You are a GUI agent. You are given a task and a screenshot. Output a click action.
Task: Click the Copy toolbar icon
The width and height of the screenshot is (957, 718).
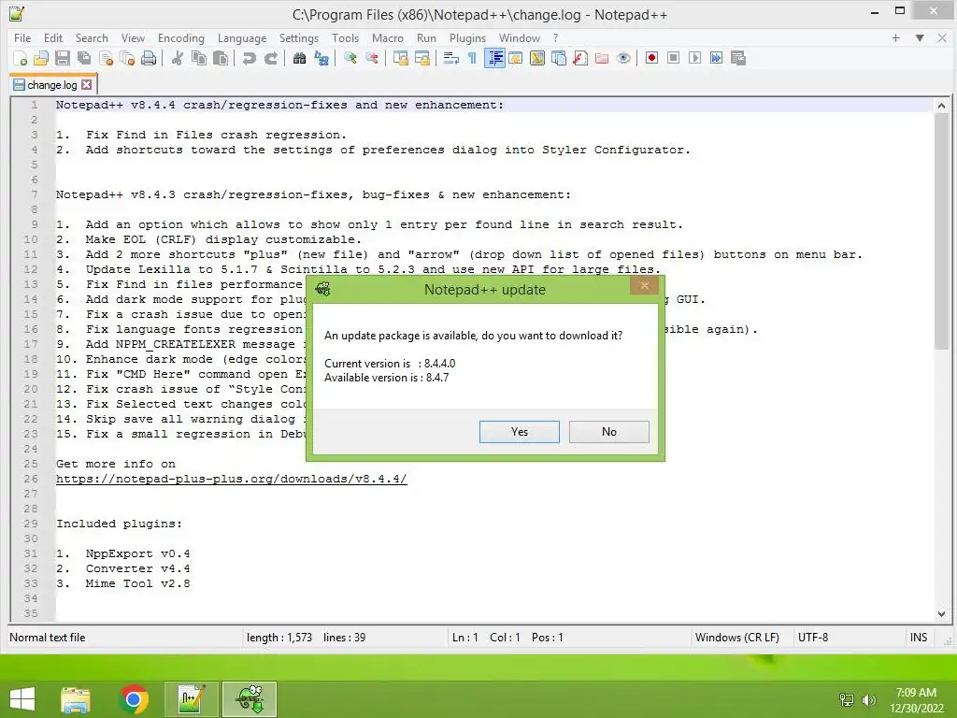(199, 58)
